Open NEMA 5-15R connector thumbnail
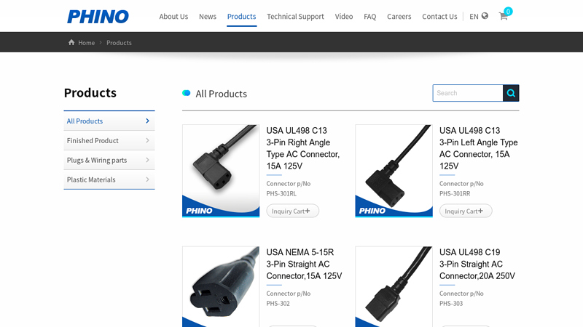The image size is (583, 327). (221, 286)
